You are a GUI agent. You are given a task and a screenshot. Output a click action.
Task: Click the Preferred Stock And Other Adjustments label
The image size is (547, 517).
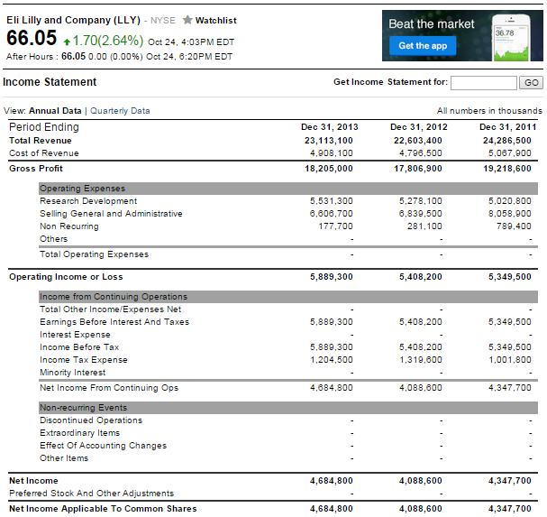[x=91, y=494]
